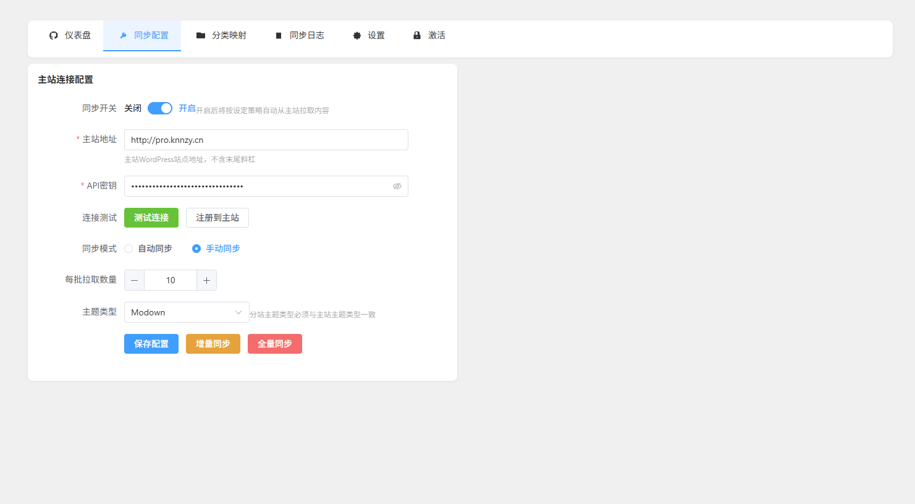The height and width of the screenshot is (504, 915).
Task: Click the minus icon to decrease batch count
Action: 134,280
